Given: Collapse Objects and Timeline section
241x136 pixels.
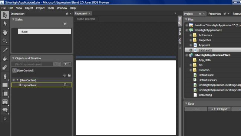Looking at the screenshot, I should coord(13,58).
